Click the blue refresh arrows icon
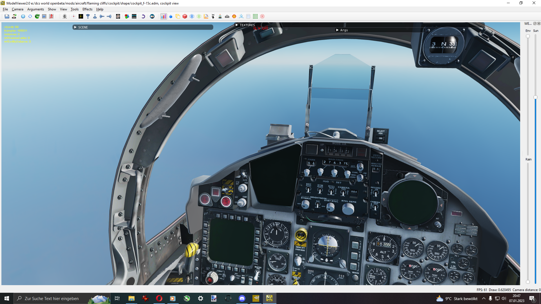 click(x=30, y=16)
